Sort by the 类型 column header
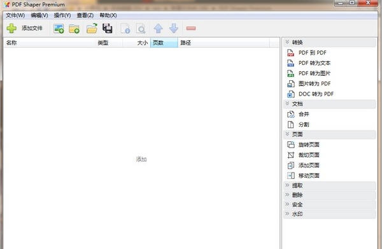The height and width of the screenshot is (249, 382). pyautogui.click(x=109, y=43)
